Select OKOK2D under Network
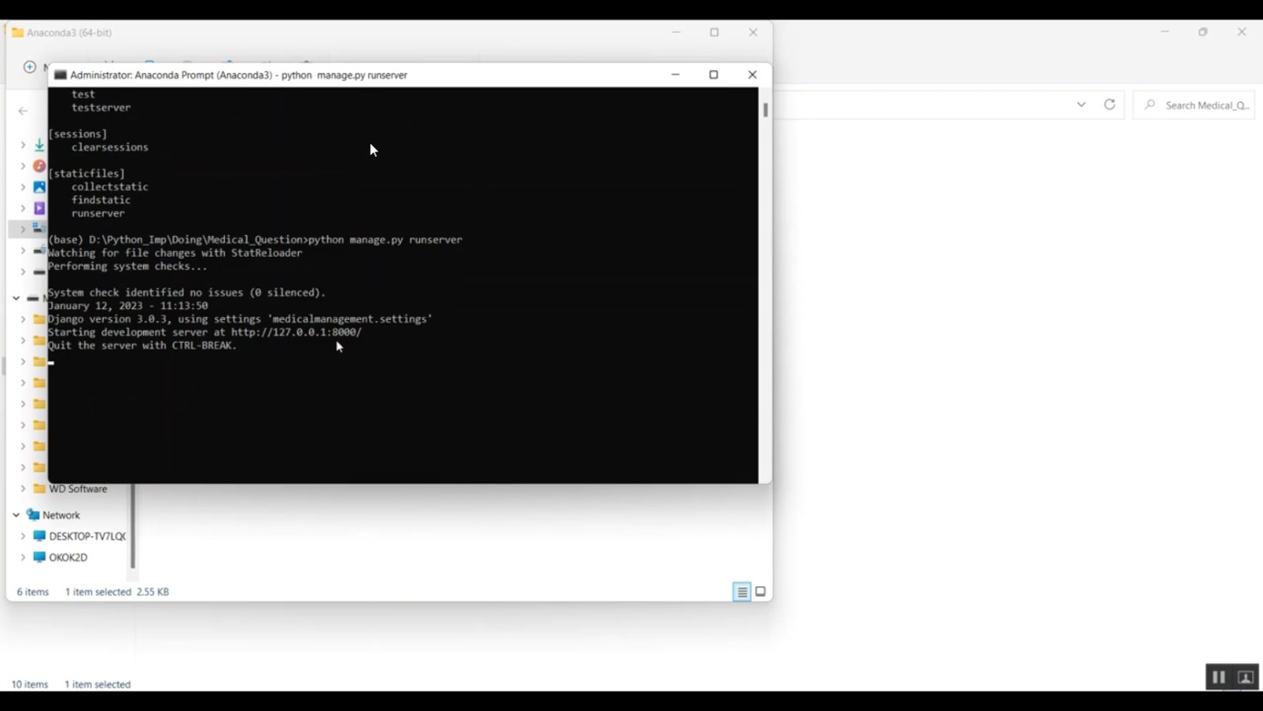Screen dimensions: 1263x711 tap(68, 557)
